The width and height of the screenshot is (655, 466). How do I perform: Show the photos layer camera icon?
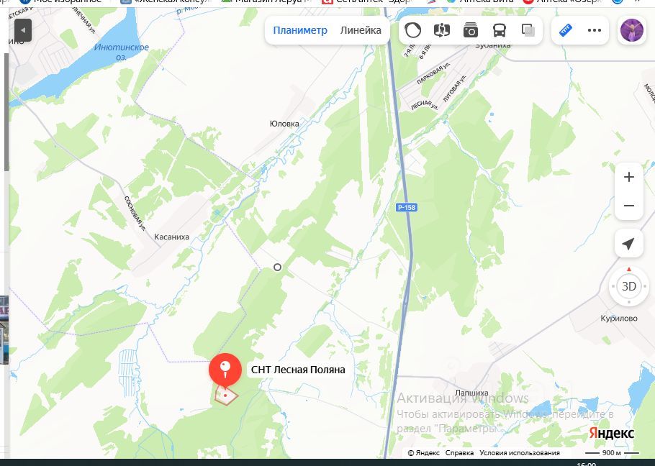click(470, 30)
